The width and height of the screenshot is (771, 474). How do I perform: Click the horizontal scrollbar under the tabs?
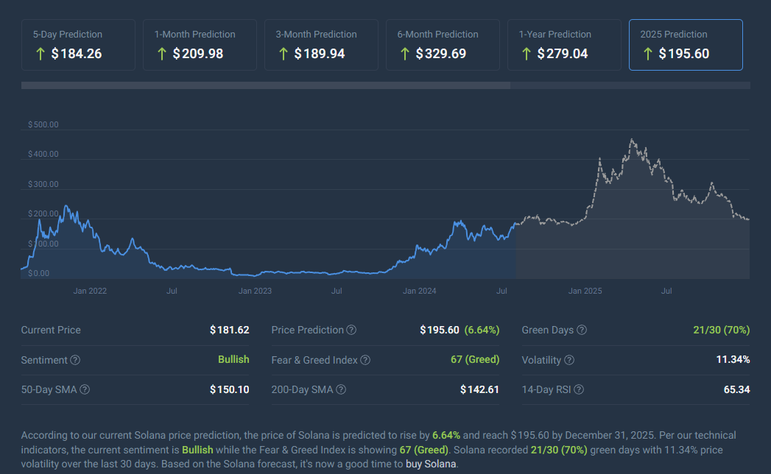[266, 85]
